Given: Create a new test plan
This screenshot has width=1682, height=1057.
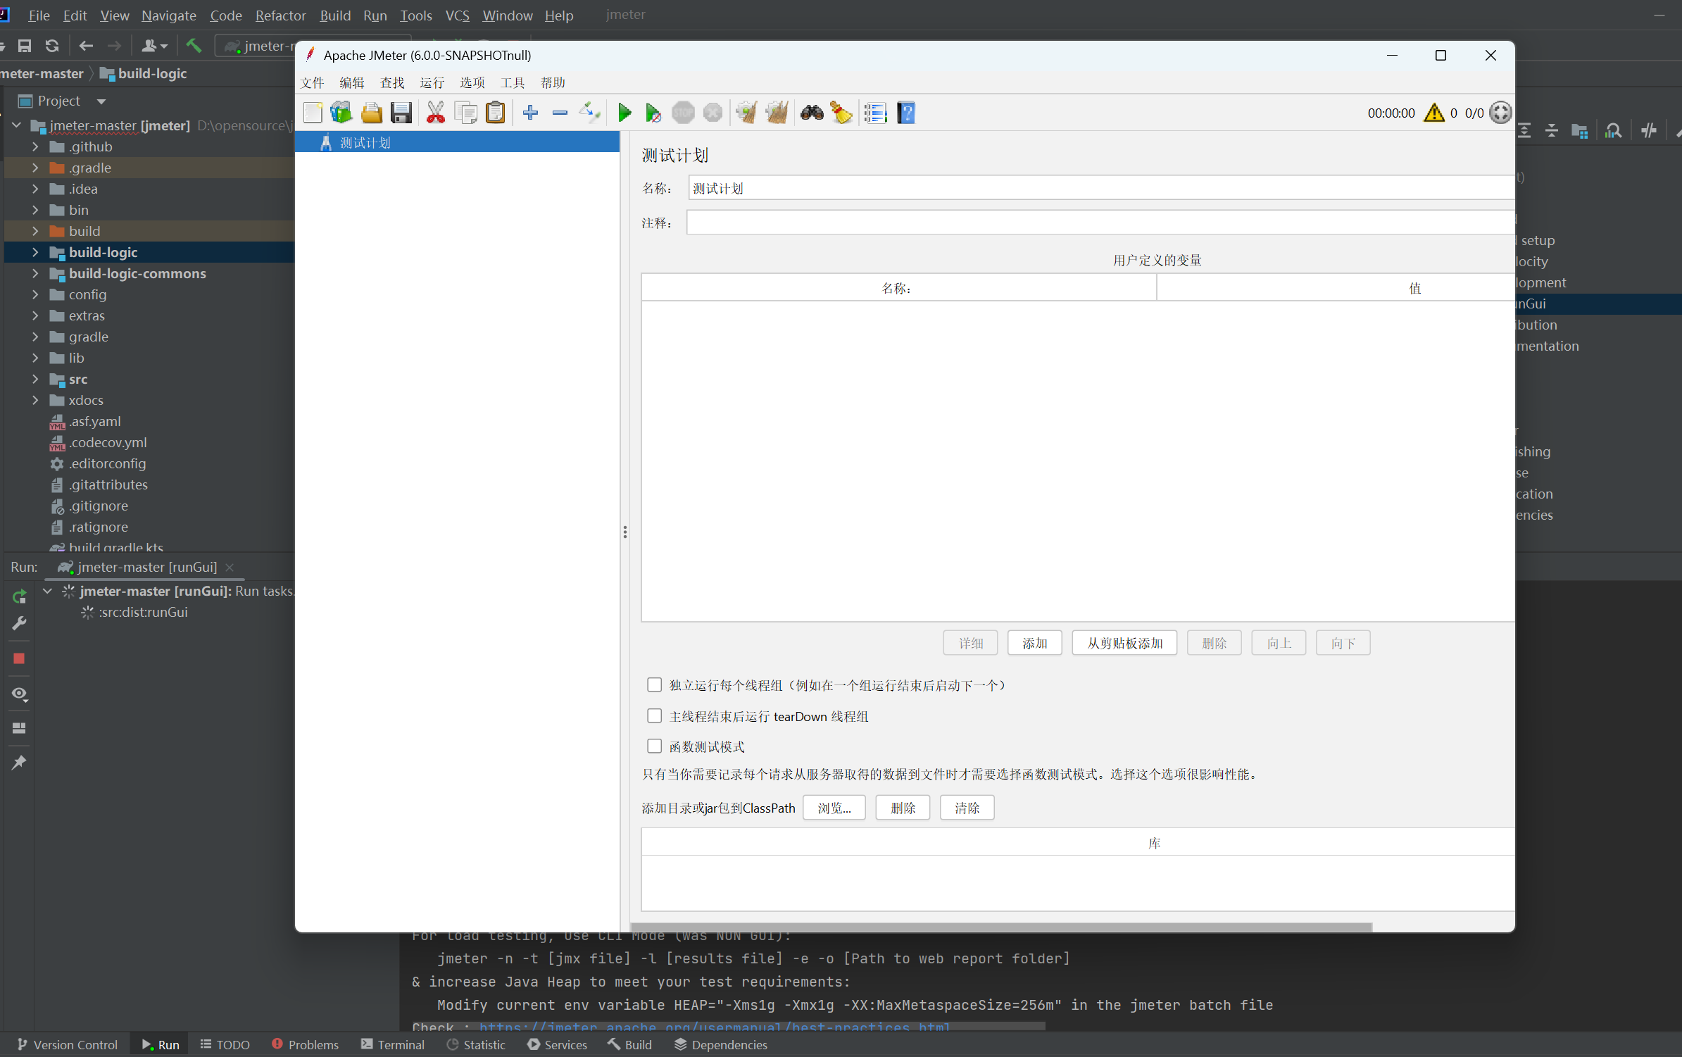Looking at the screenshot, I should (312, 113).
